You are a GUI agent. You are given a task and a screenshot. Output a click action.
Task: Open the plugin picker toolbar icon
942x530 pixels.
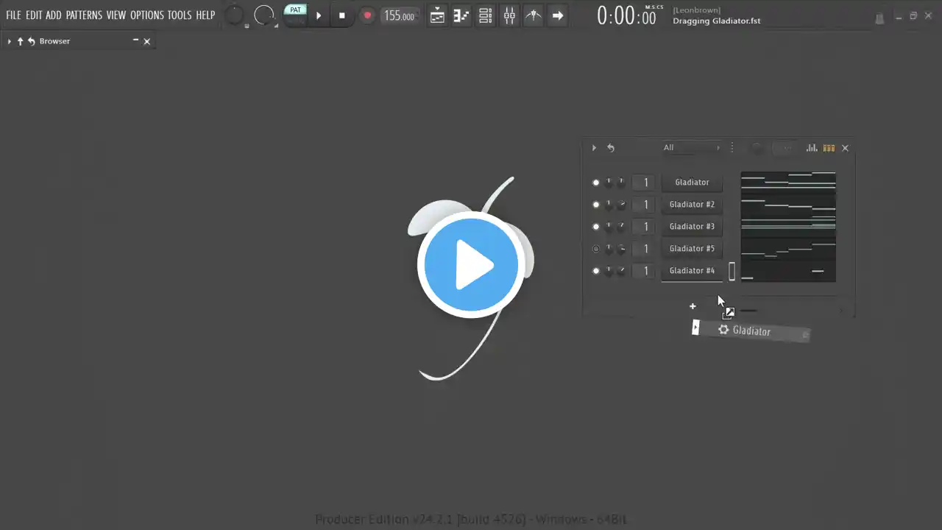tap(534, 15)
